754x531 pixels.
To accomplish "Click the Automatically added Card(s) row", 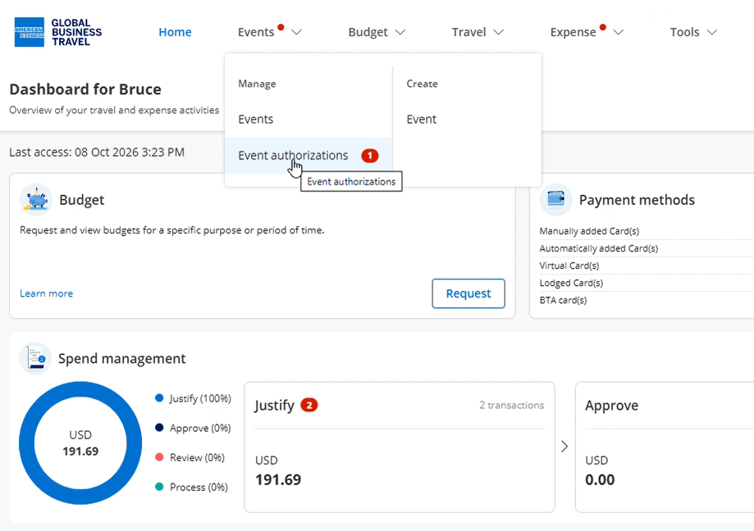I will tap(647, 248).
